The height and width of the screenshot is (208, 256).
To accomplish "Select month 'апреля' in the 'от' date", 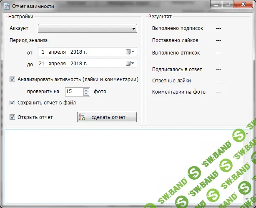I will click(x=57, y=52).
